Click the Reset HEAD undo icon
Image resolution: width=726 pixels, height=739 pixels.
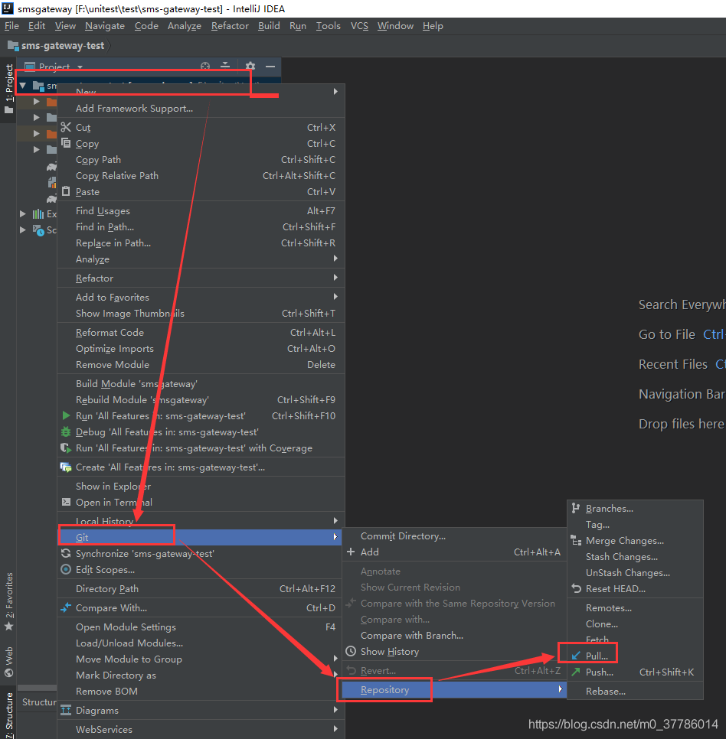tap(576, 588)
